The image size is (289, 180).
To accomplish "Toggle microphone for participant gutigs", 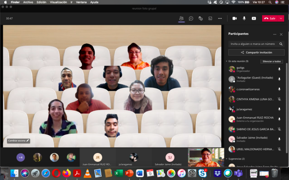I will [279, 69].
